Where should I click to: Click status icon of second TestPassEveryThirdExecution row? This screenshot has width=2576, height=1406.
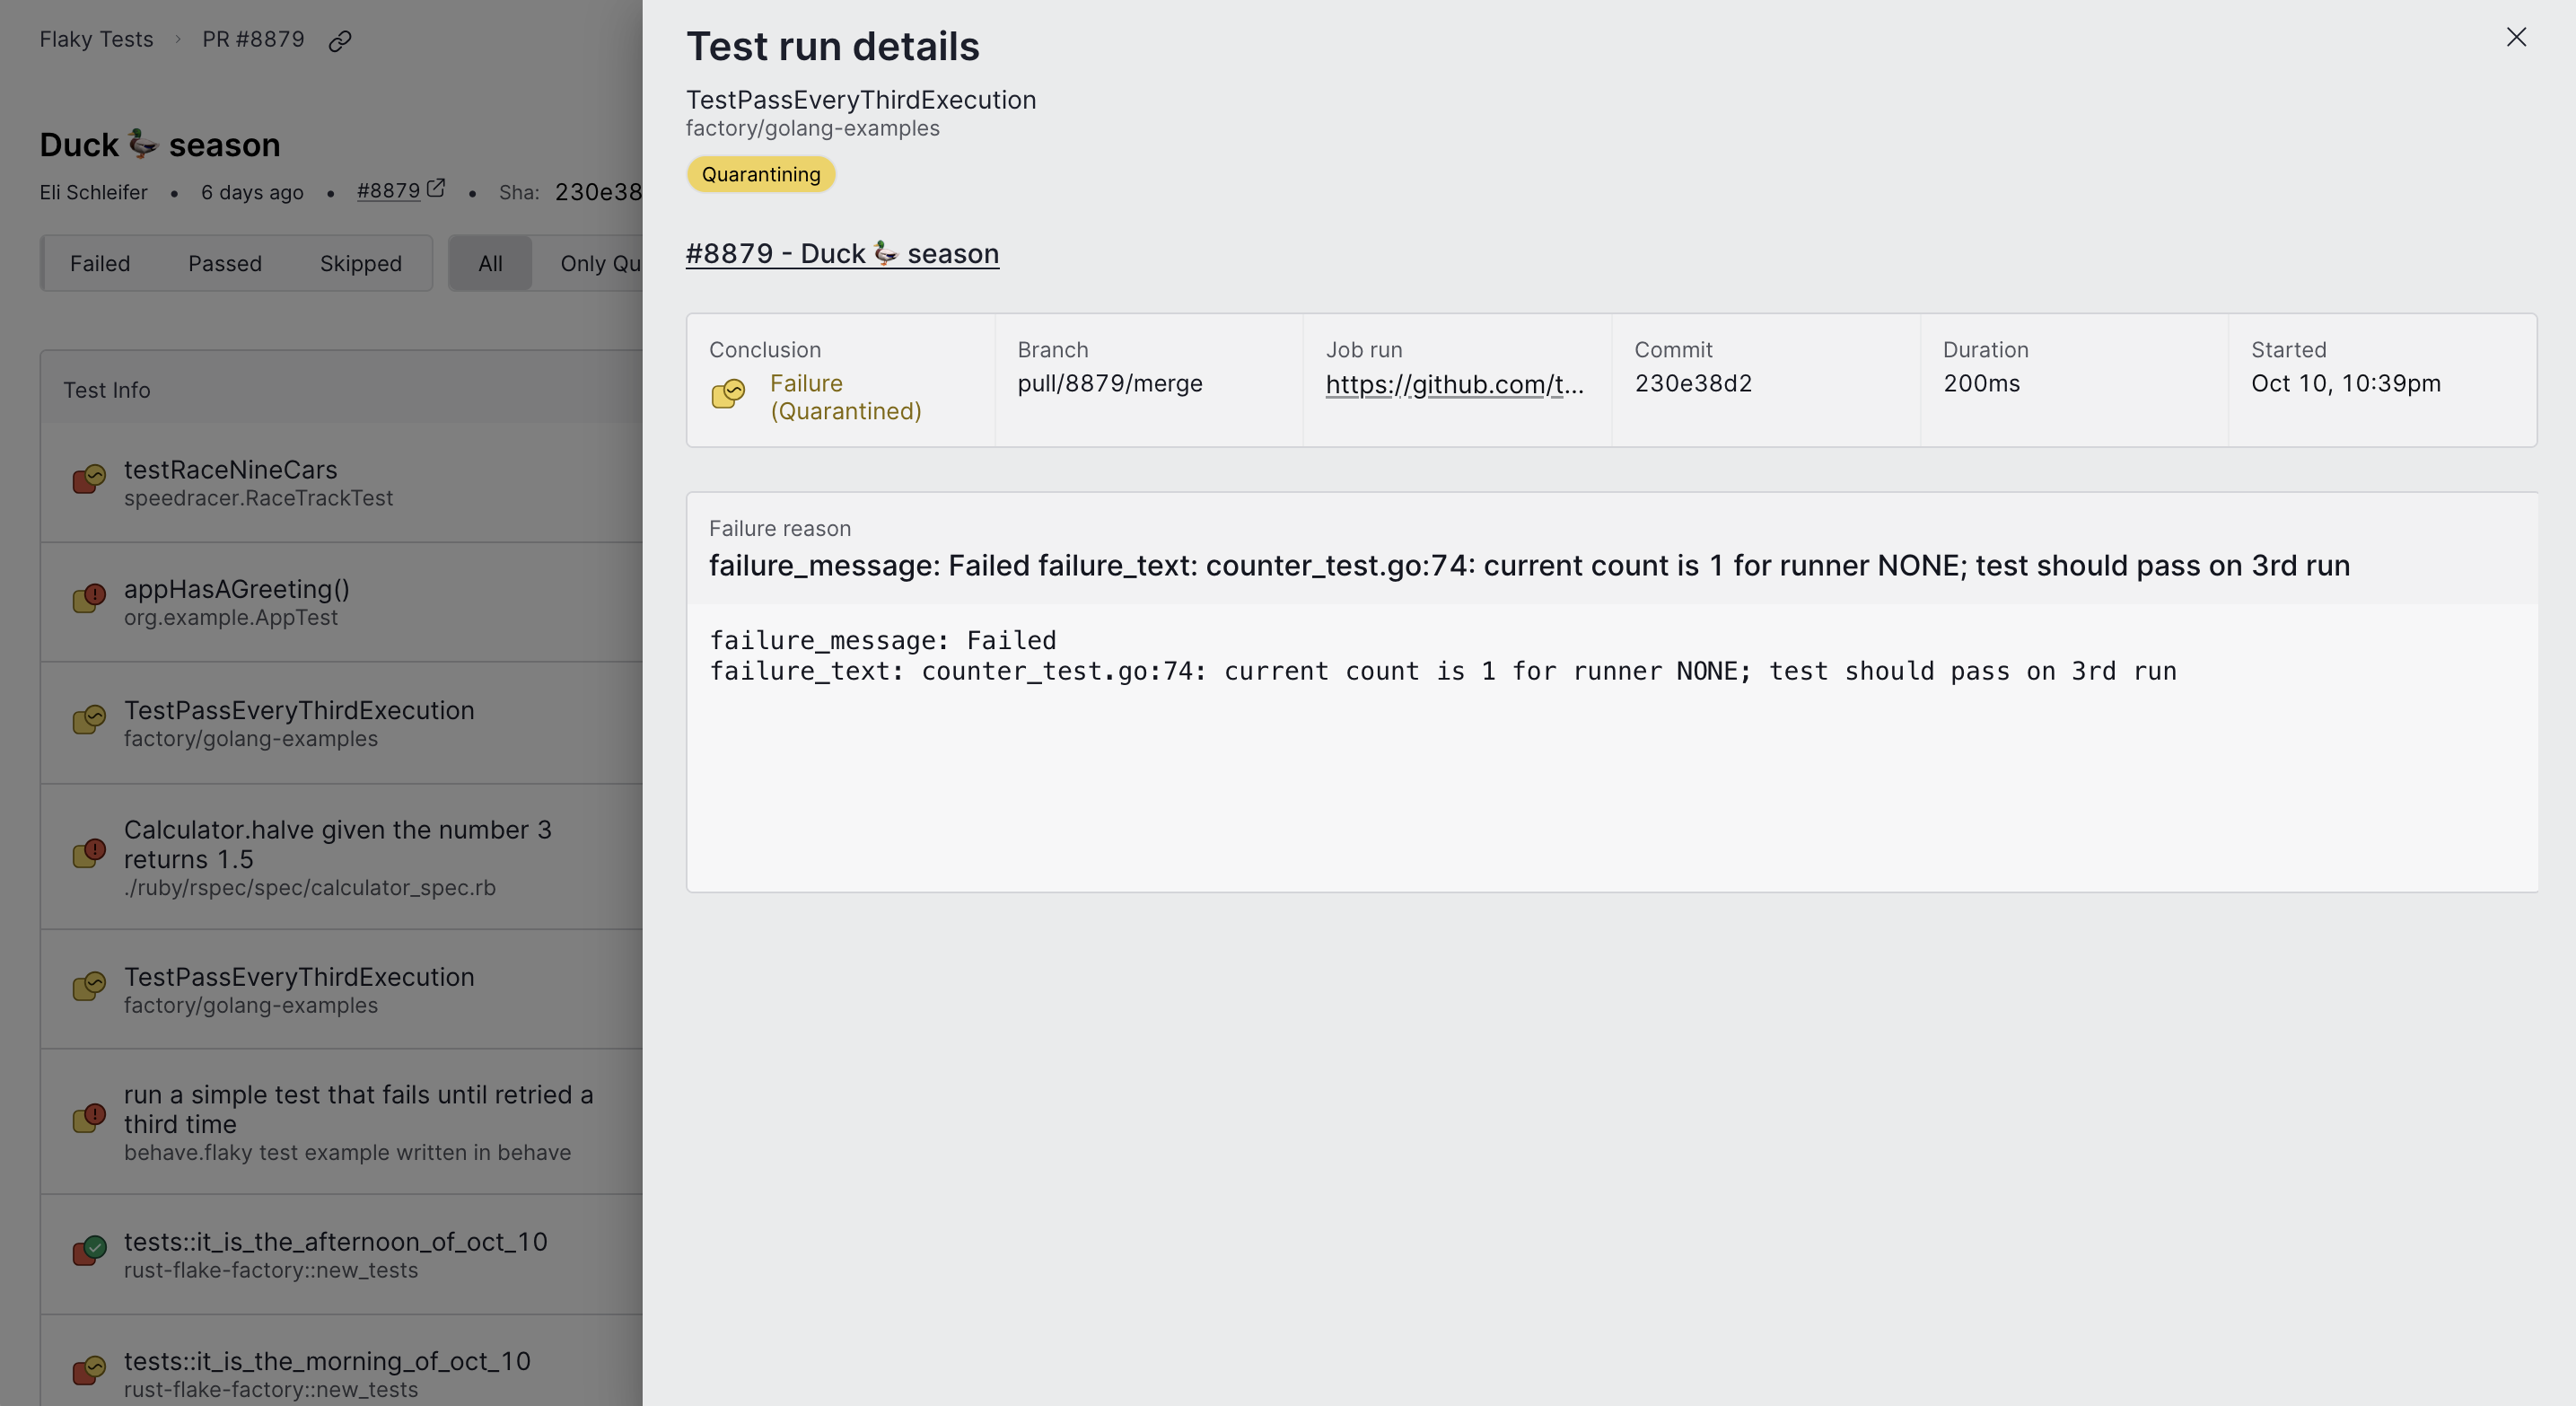click(89, 987)
